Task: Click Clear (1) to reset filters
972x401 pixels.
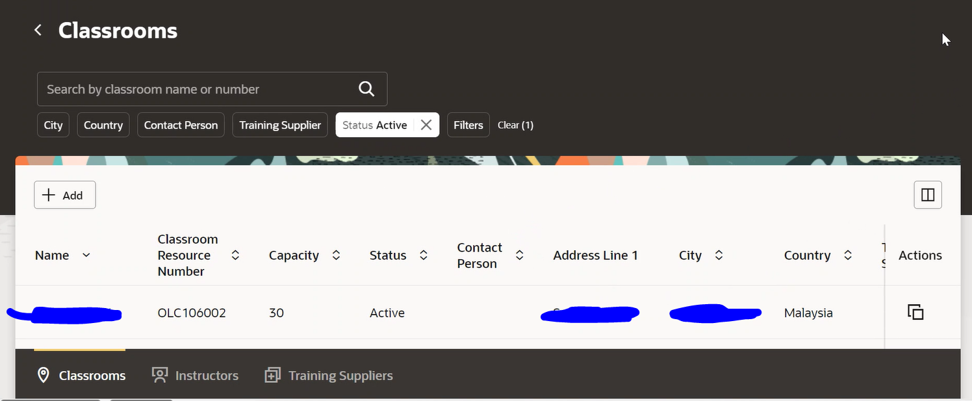Action: coord(515,124)
